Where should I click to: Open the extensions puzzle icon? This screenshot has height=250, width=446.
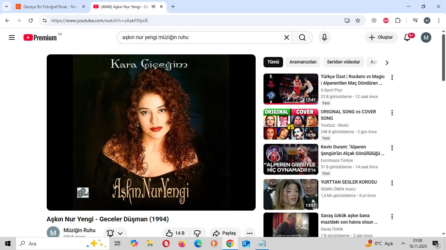click(398, 21)
